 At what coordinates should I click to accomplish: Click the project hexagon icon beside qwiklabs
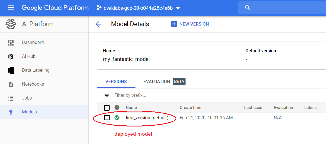coord(99,8)
